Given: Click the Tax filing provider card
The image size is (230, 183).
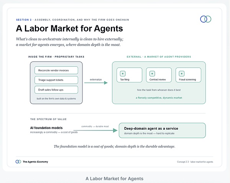Looking at the screenshot, I should coord(130,75).
